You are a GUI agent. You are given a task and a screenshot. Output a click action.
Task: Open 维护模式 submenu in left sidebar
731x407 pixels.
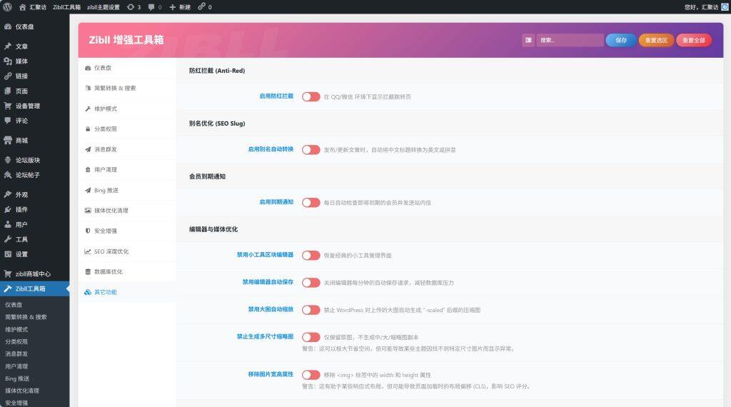pyautogui.click(x=16, y=329)
